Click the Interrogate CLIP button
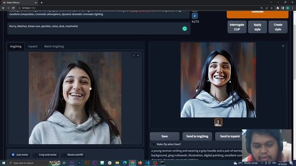The height and width of the screenshot is (166, 296). coord(237,27)
